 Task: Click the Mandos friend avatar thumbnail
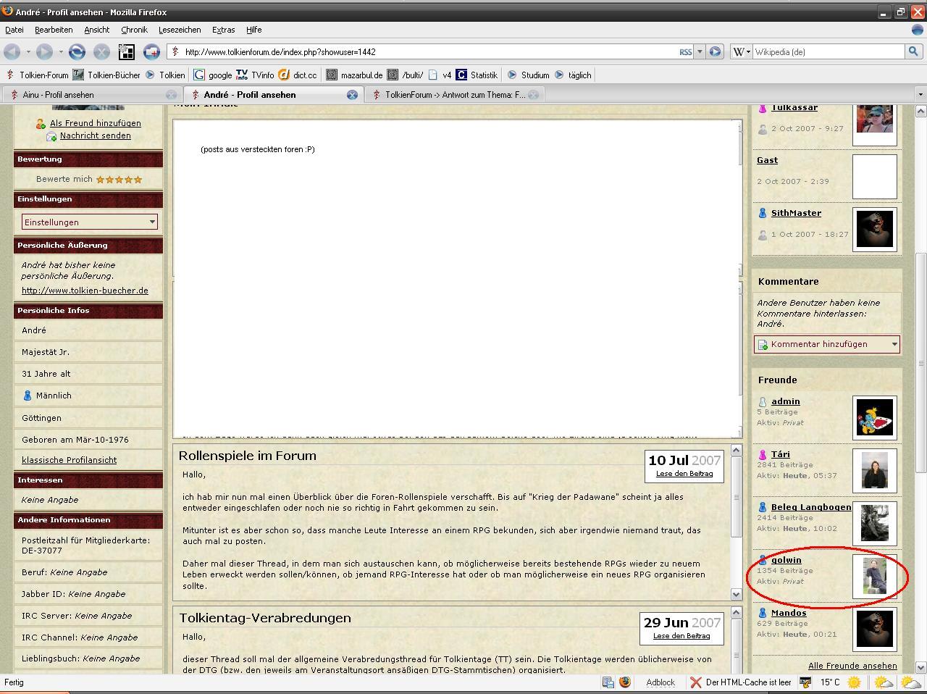tap(875, 629)
